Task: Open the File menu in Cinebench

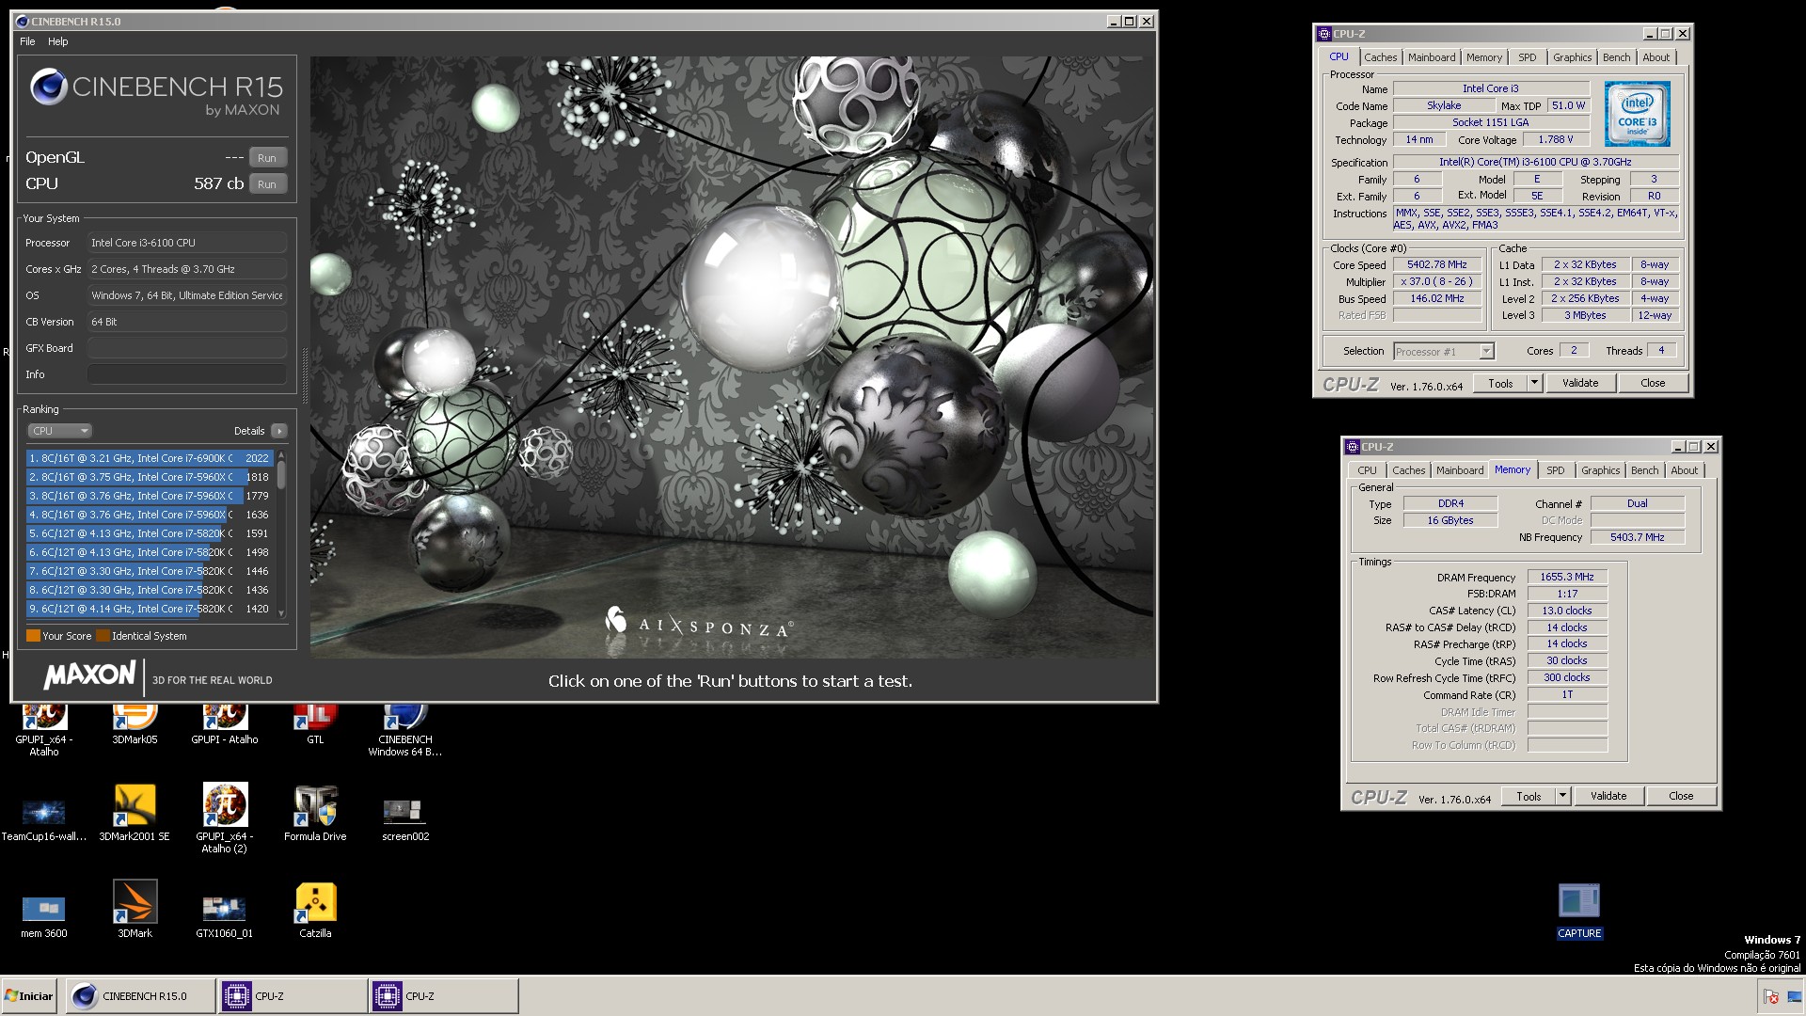Action: pyautogui.click(x=27, y=41)
